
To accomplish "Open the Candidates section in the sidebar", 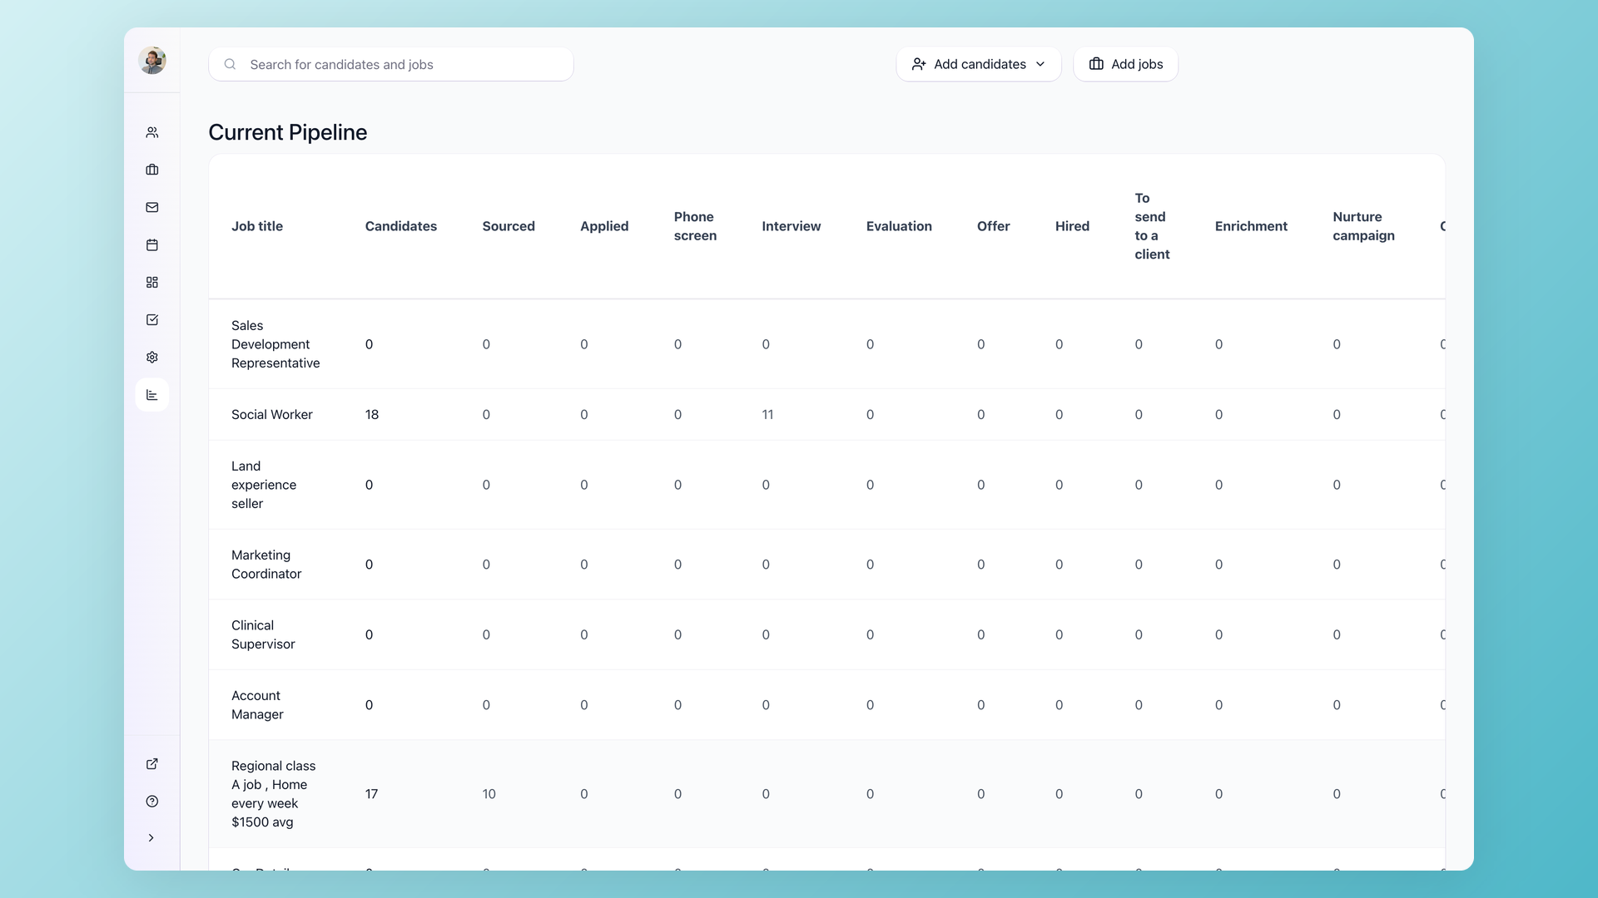I will click(x=152, y=132).
